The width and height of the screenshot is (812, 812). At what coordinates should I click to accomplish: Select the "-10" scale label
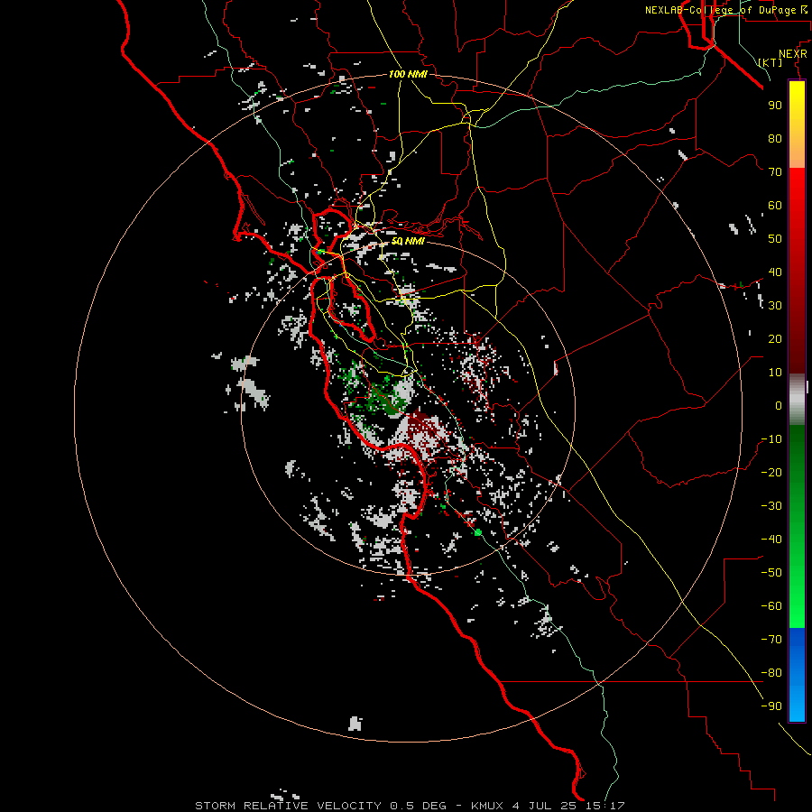pos(771,439)
